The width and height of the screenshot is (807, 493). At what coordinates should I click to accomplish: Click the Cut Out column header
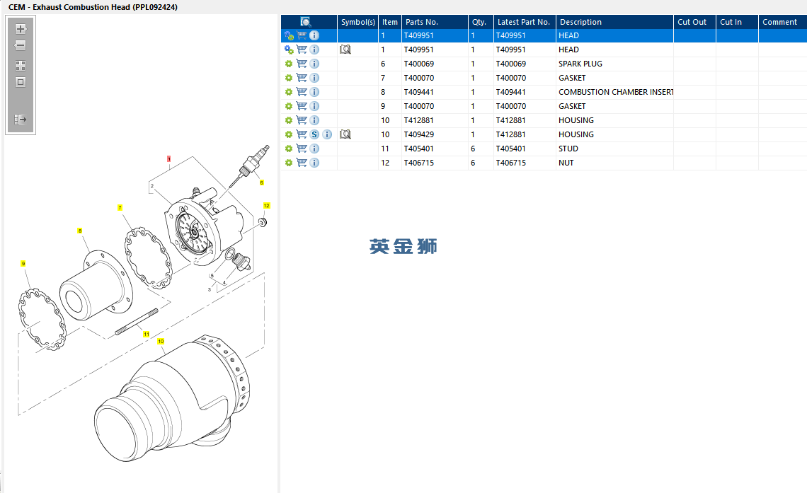[x=694, y=22]
